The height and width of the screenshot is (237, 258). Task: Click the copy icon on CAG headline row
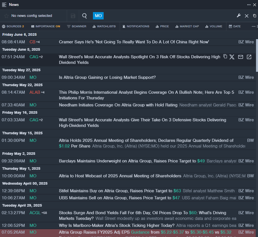pyautogui.click(x=225, y=57)
